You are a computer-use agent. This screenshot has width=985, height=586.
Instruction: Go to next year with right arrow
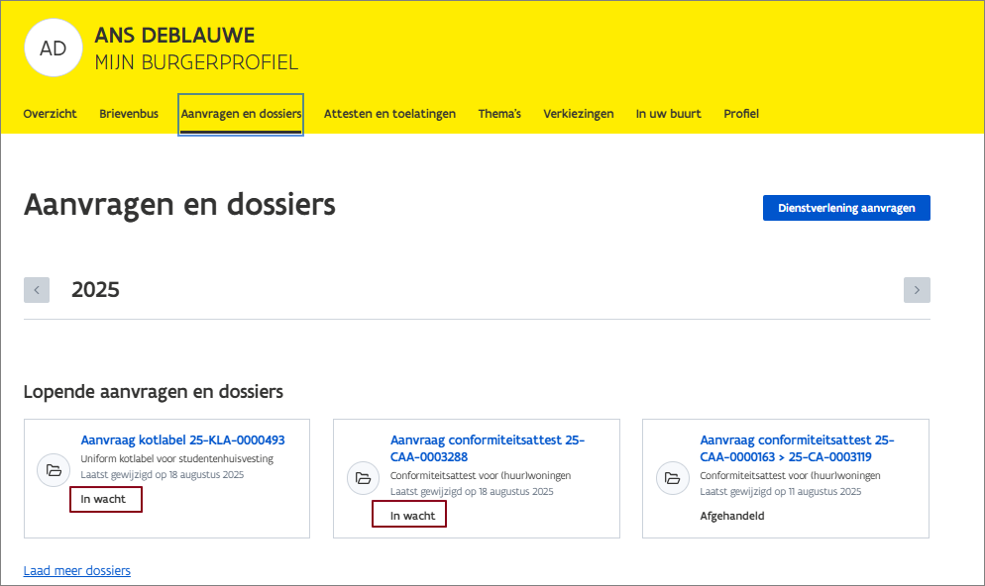point(917,290)
